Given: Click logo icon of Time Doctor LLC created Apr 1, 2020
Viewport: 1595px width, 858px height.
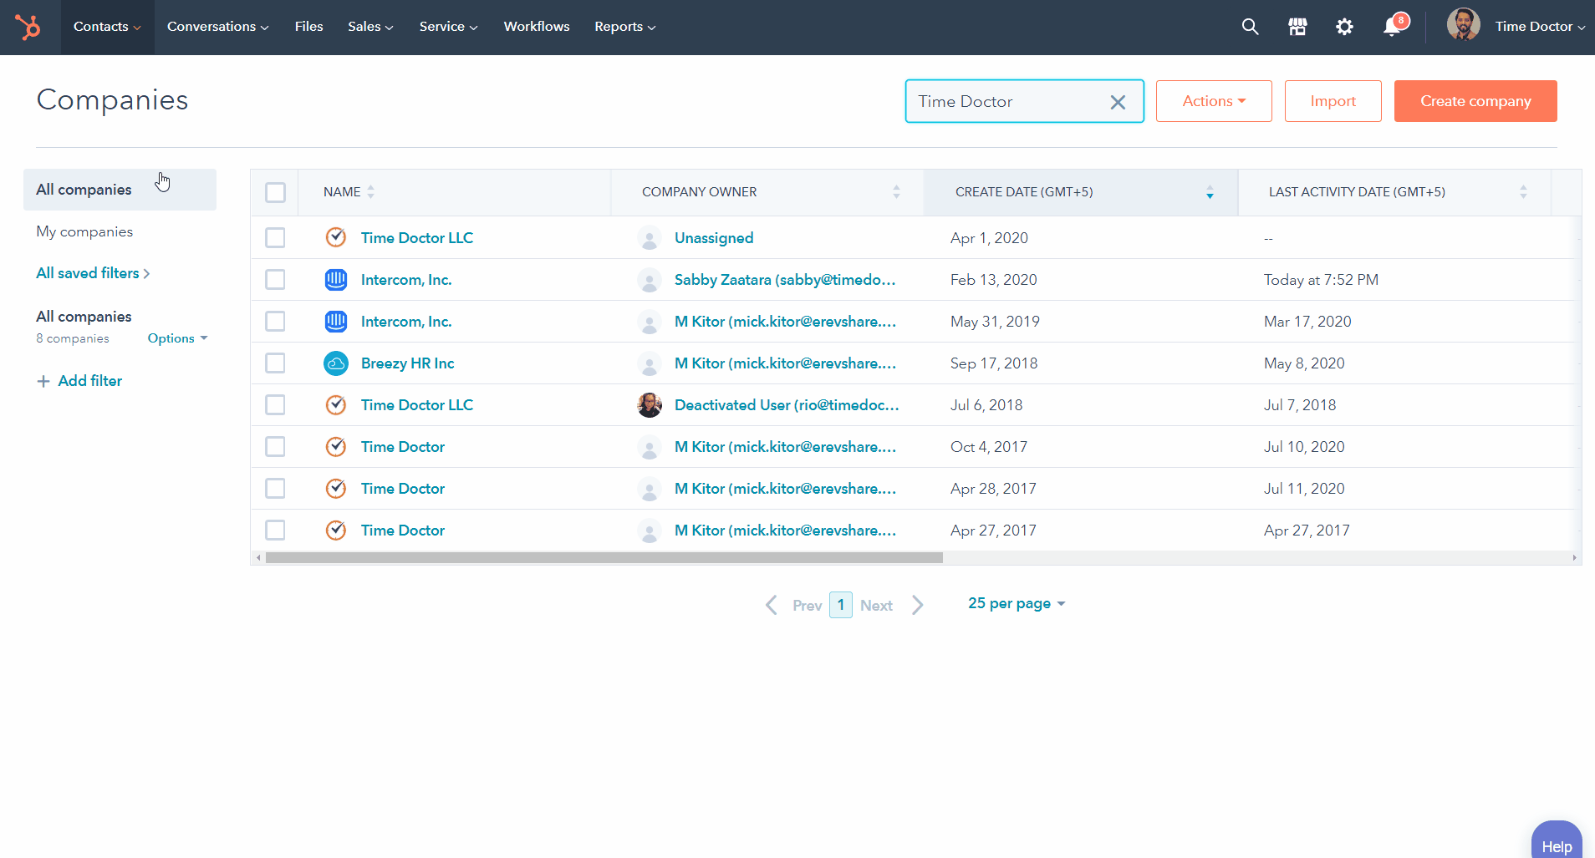Looking at the screenshot, I should pyautogui.click(x=336, y=237).
